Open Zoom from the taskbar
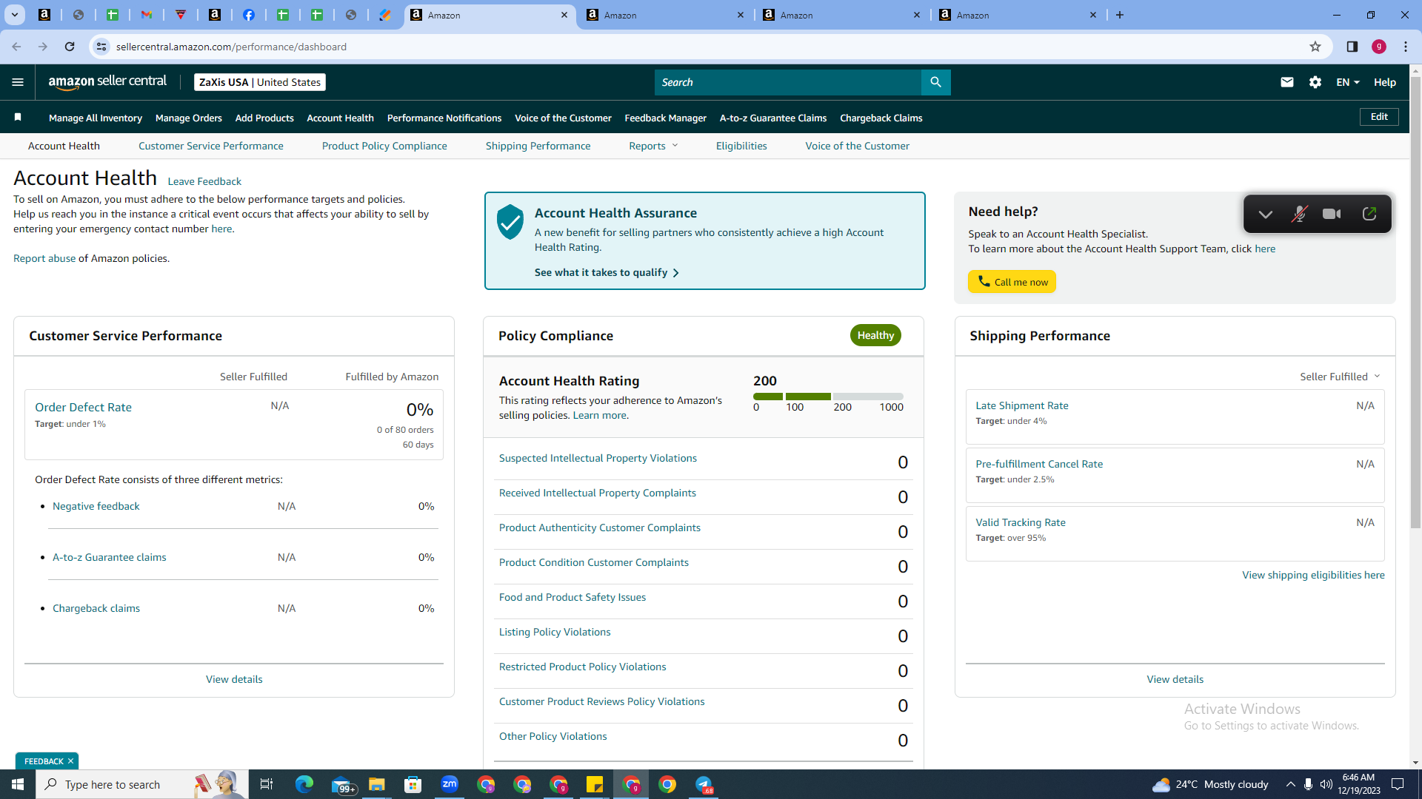Viewport: 1422px width, 799px height. coord(450,784)
